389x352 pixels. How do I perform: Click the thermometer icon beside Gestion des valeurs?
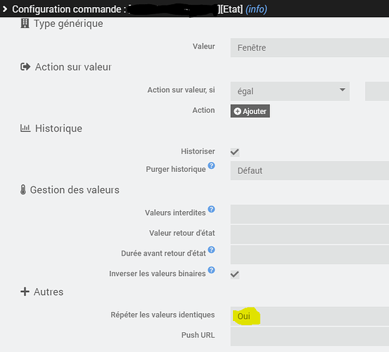click(23, 189)
